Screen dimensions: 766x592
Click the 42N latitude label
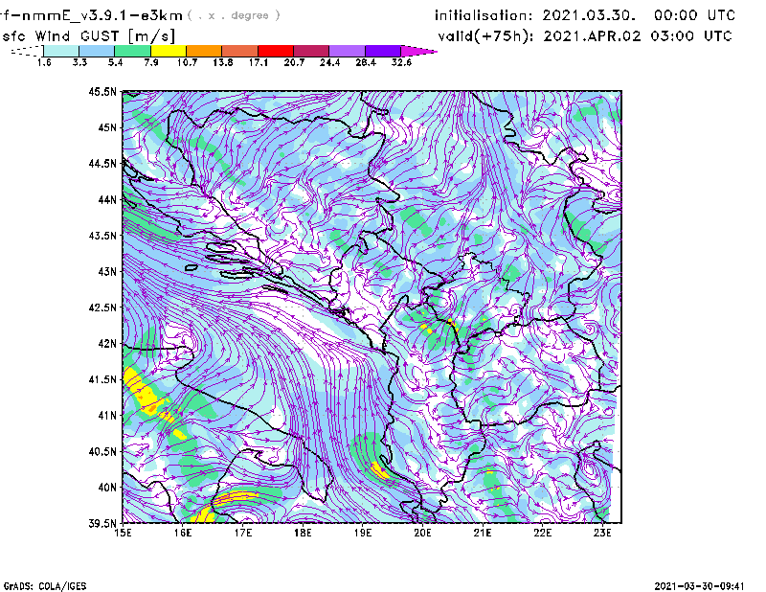[107, 344]
